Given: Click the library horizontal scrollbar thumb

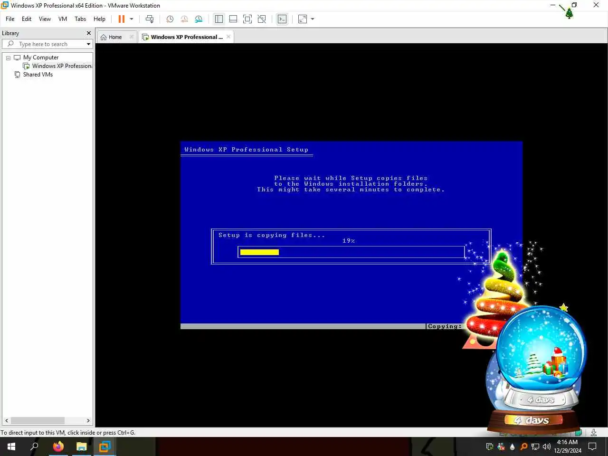Looking at the screenshot, I should pyautogui.click(x=38, y=420).
